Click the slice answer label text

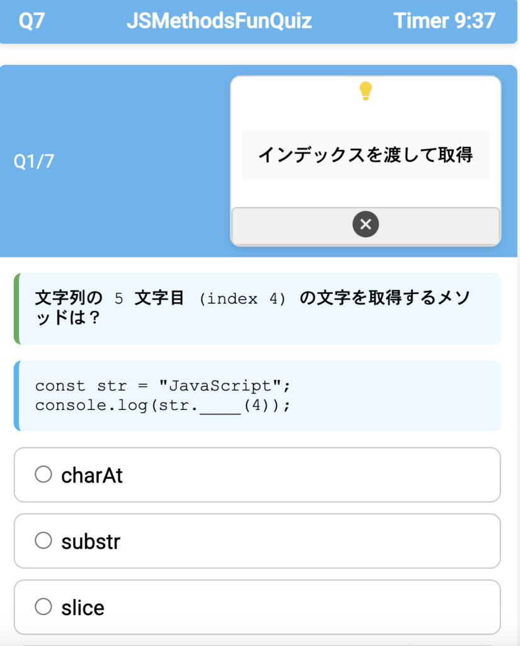tap(83, 608)
